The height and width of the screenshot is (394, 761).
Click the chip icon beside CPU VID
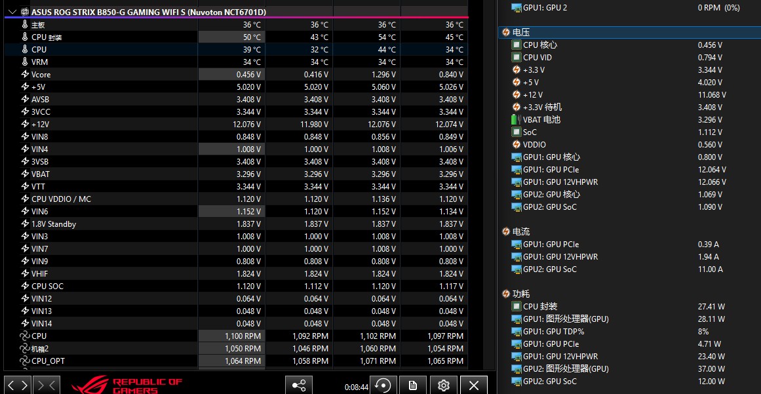(x=517, y=57)
